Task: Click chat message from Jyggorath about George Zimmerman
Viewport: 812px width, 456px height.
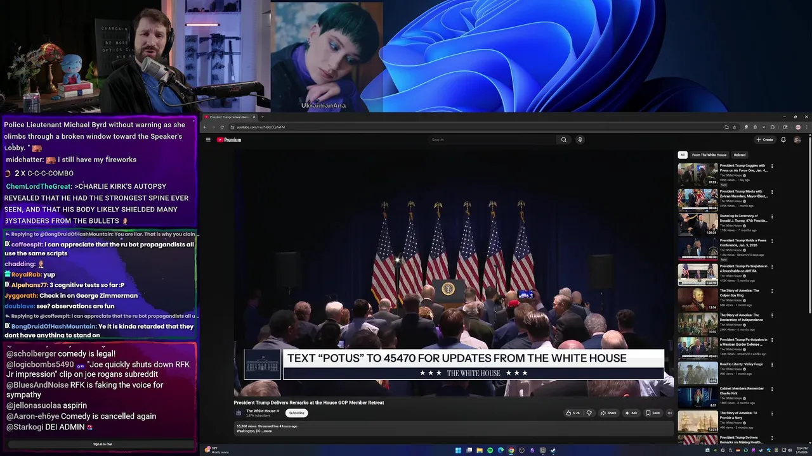Action: point(70,296)
